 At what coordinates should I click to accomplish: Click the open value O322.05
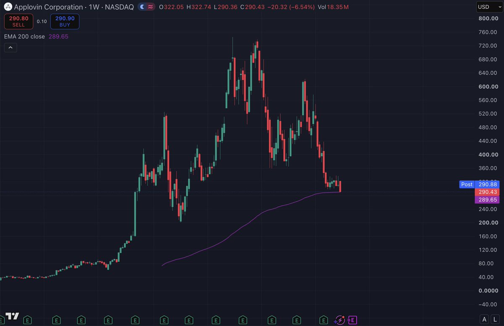click(x=171, y=7)
